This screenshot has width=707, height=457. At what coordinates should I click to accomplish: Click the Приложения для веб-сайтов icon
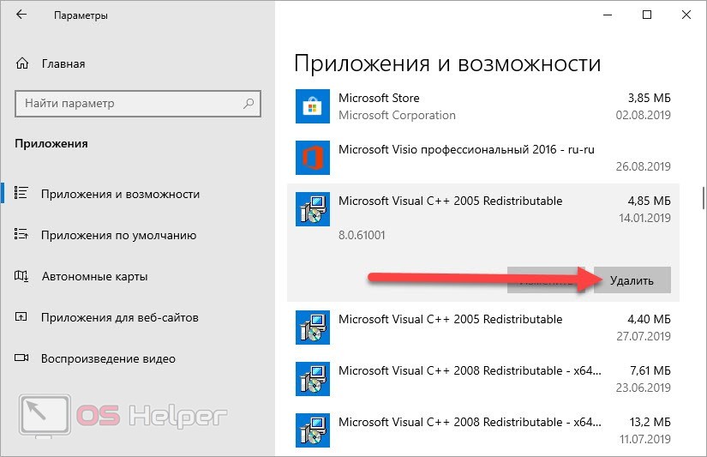click(22, 317)
